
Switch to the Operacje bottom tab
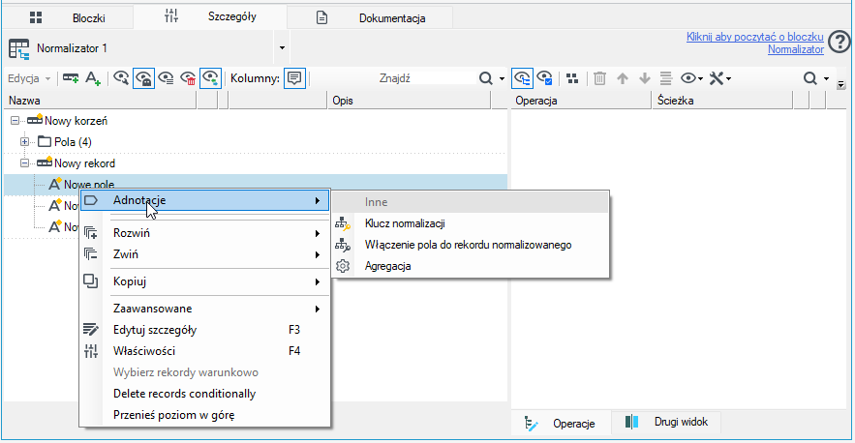[560, 424]
